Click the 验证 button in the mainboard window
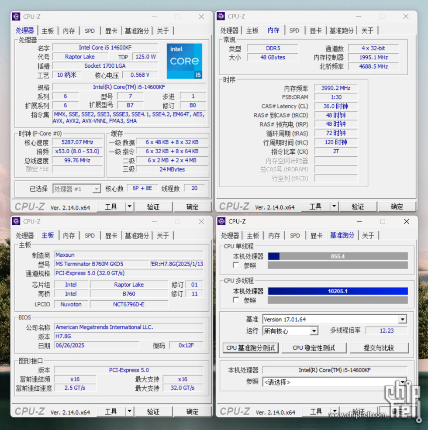 (x=153, y=411)
